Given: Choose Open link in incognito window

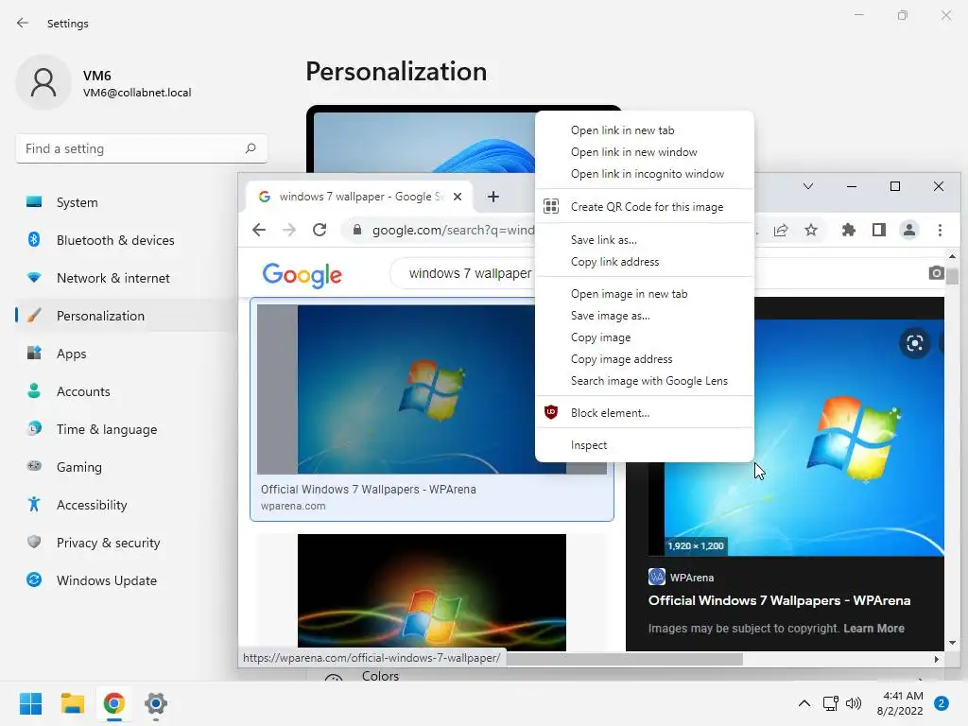Looking at the screenshot, I should 645,174.
